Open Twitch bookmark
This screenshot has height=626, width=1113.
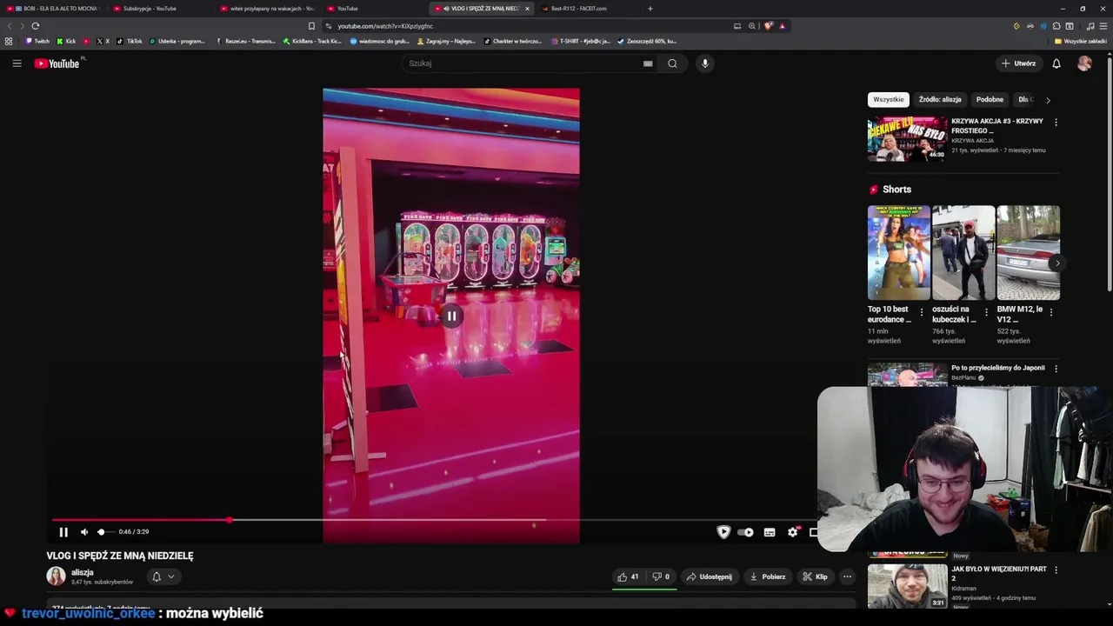37,41
